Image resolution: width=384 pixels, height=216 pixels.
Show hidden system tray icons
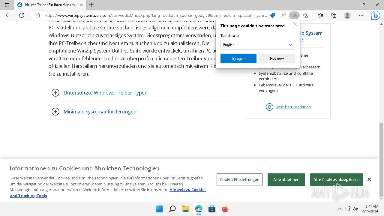[339, 209]
